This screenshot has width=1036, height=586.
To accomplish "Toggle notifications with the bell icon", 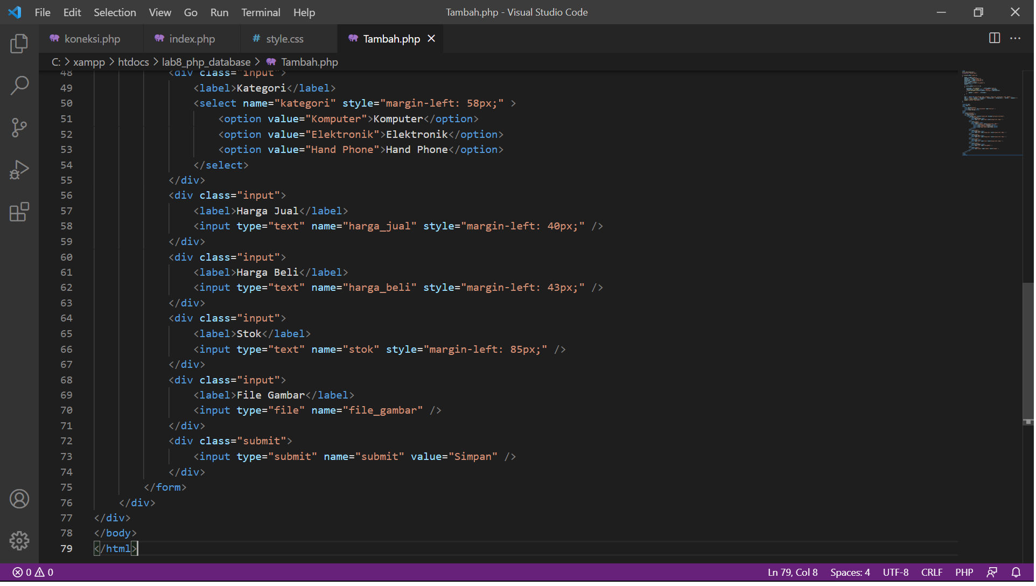I will (1017, 572).
